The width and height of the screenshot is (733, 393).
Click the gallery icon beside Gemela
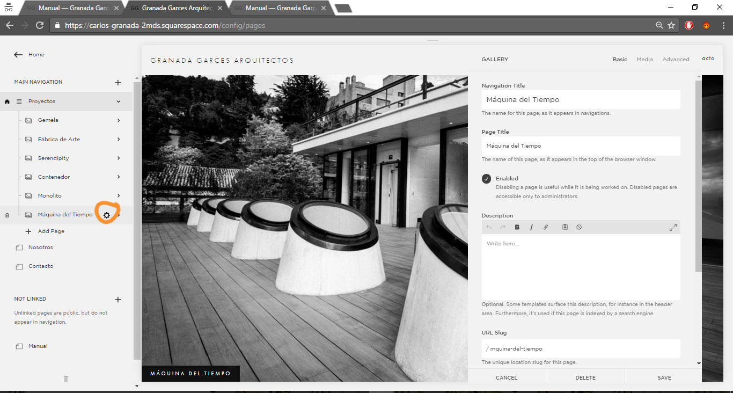(28, 121)
